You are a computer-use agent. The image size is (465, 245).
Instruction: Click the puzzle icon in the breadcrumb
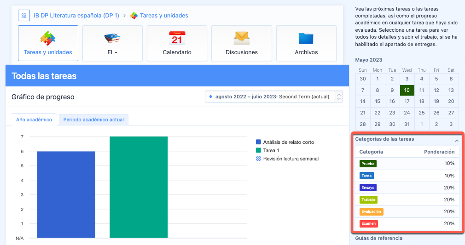(134, 16)
